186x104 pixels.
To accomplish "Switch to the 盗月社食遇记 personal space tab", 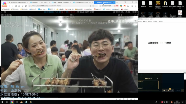I will [83, 3].
